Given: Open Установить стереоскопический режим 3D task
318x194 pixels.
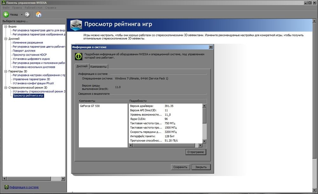Looking at the screenshot, I should [x=39, y=92].
